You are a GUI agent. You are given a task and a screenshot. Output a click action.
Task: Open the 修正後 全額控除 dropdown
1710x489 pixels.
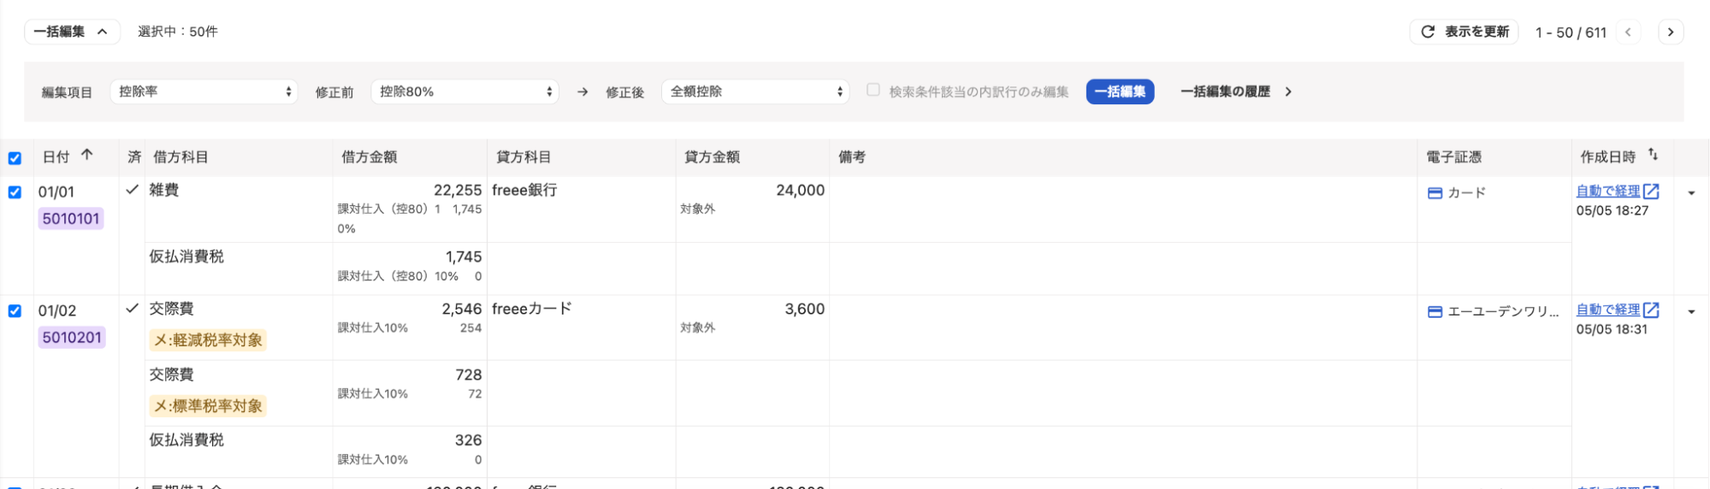pyautogui.click(x=755, y=91)
